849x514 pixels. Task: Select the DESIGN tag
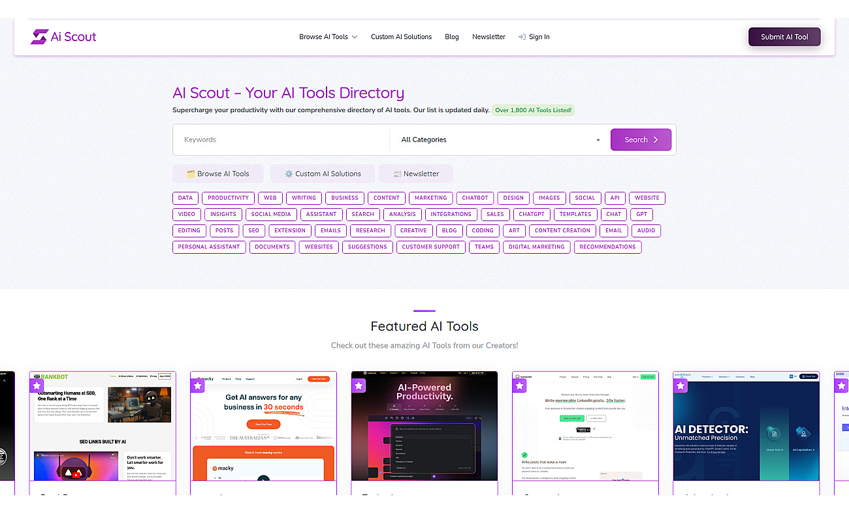tap(513, 198)
